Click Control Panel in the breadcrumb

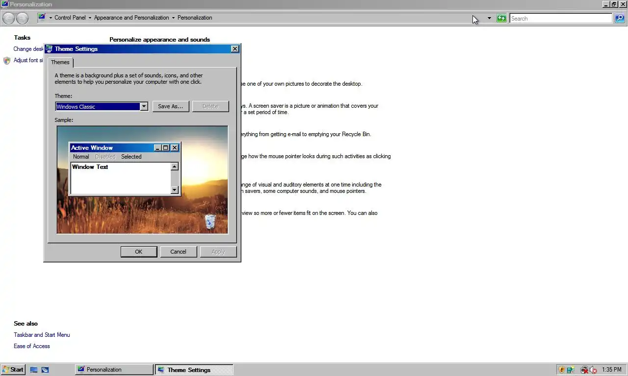pyautogui.click(x=70, y=18)
